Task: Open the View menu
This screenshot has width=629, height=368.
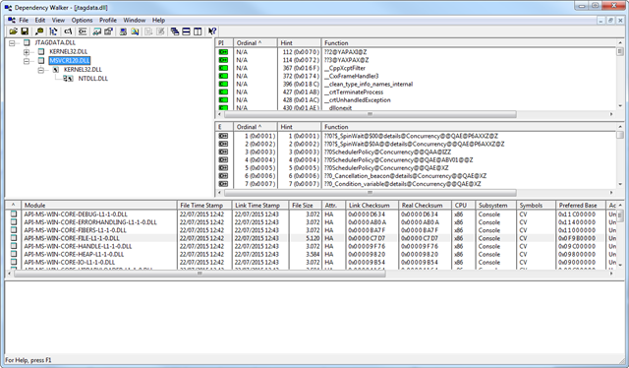Action: [58, 20]
